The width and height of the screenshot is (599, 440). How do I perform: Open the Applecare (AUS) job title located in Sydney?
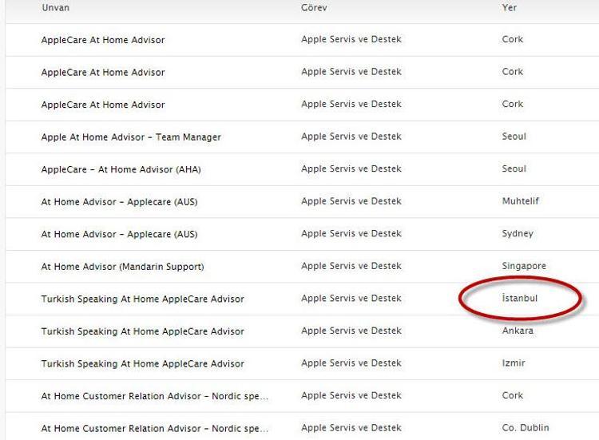119,234
